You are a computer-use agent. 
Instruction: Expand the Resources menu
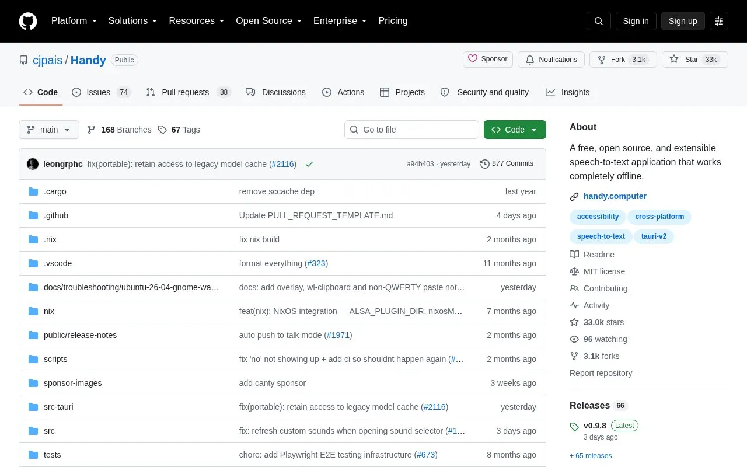tap(197, 21)
